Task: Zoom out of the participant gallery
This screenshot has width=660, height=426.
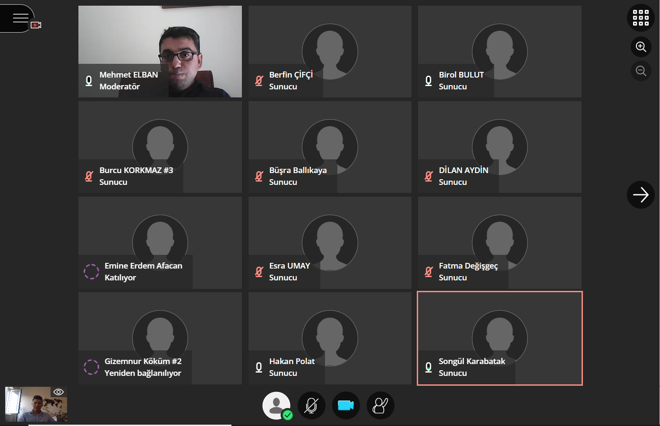Action: coord(641,71)
